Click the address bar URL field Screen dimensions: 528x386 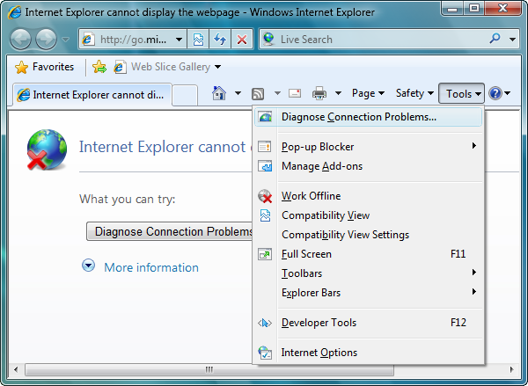pyautogui.click(x=133, y=40)
